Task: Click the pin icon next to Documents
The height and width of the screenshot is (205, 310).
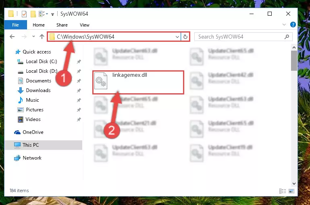Action: coord(79,81)
